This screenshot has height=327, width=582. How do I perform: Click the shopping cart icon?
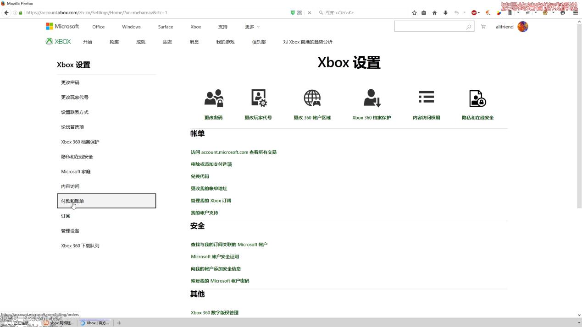point(483,27)
